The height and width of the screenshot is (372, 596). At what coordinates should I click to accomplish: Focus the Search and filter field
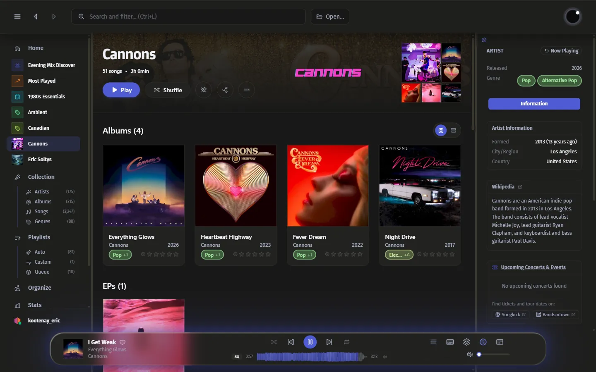coord(188,17)
